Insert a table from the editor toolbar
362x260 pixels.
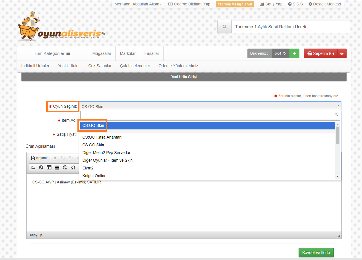pyautogui.click(x=49, y=167)
